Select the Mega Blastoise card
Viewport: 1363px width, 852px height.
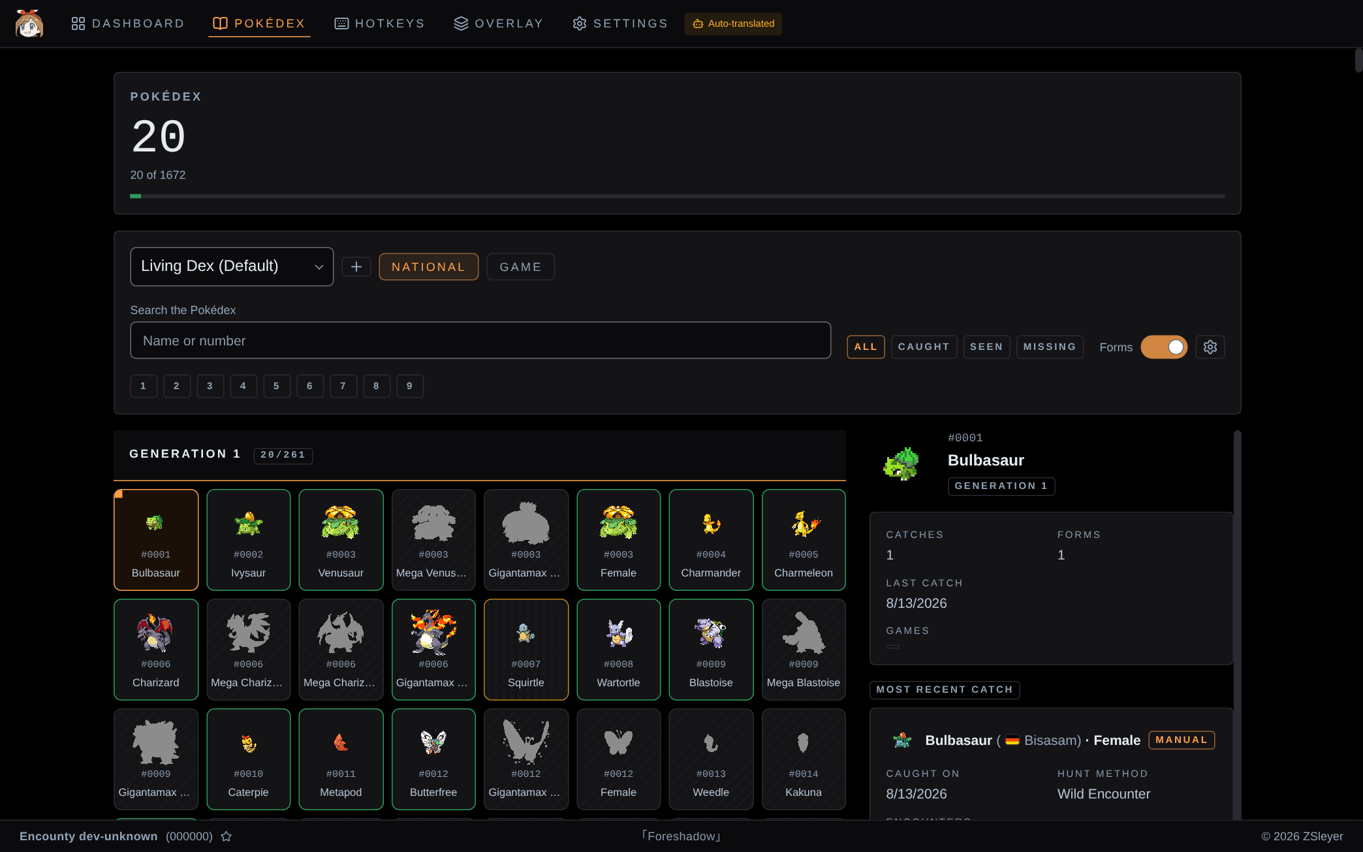click(804, 650)
